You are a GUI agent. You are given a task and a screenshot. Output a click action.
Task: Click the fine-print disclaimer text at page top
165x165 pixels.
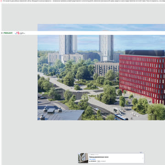click(83, 1)
